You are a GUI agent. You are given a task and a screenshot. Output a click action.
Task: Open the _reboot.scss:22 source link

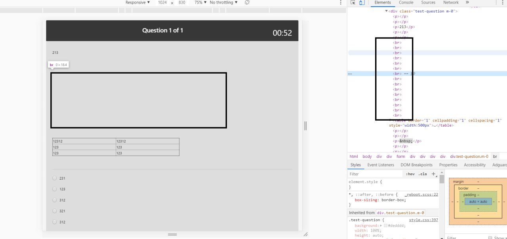pos(421,195)
